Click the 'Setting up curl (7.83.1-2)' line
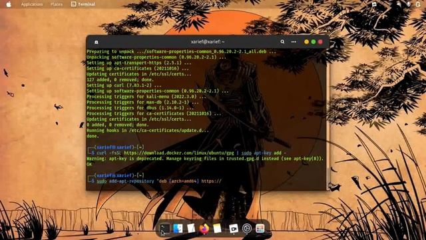Screen dimensions: 426x240 tap(124, 85)
